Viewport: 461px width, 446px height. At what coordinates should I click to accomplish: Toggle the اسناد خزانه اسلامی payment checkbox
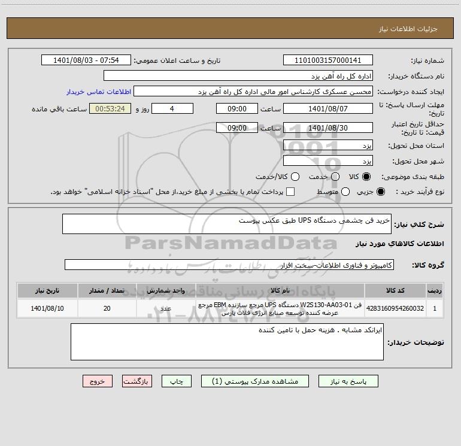[290, 192]
